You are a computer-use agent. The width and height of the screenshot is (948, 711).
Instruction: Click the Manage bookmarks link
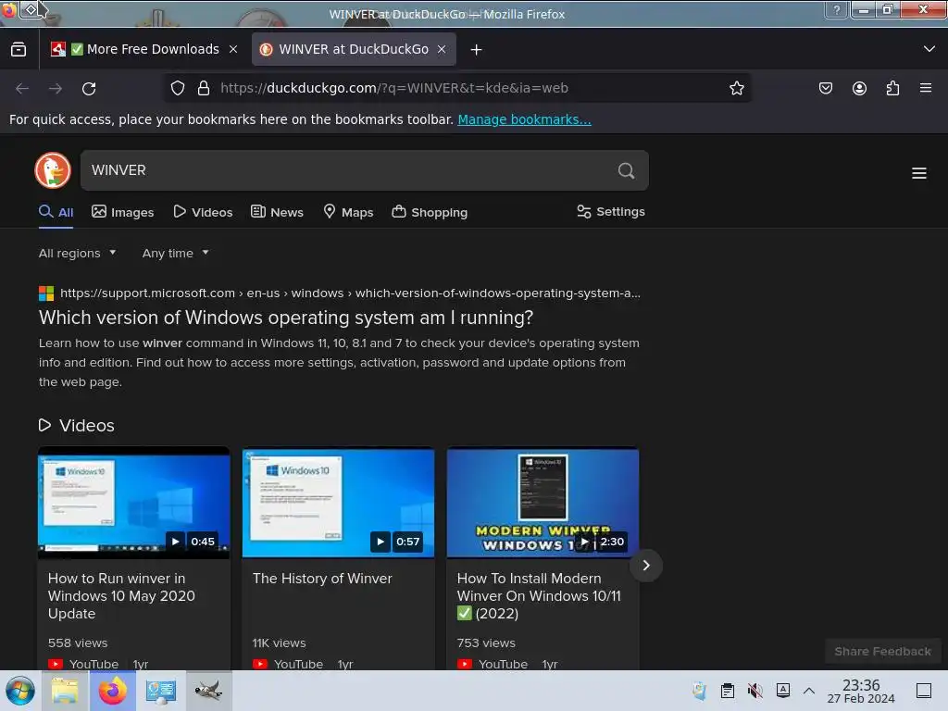[524, 119]
